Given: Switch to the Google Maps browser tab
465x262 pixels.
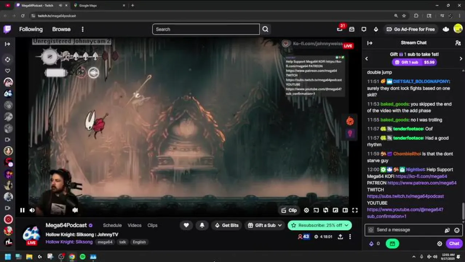Looking at the screenshot, I should [99, 5].
